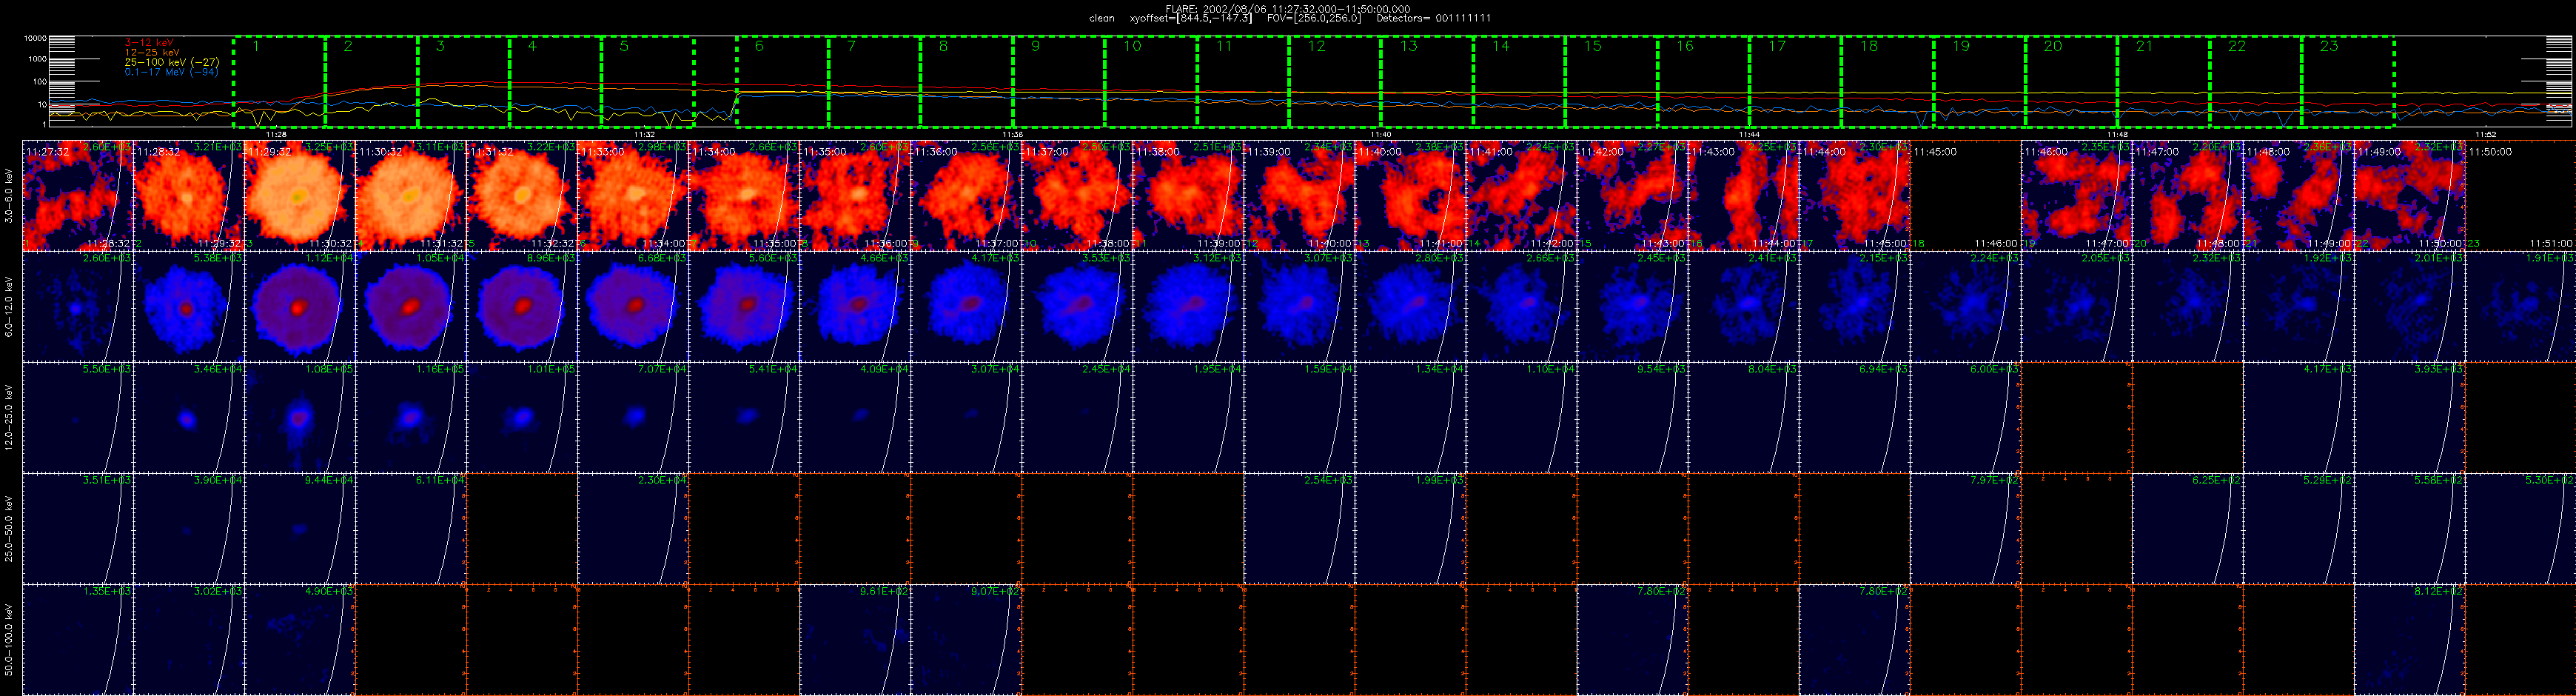
Task: Open 3-6 keV image starting 11:37:00
Action: point(1077,196)
